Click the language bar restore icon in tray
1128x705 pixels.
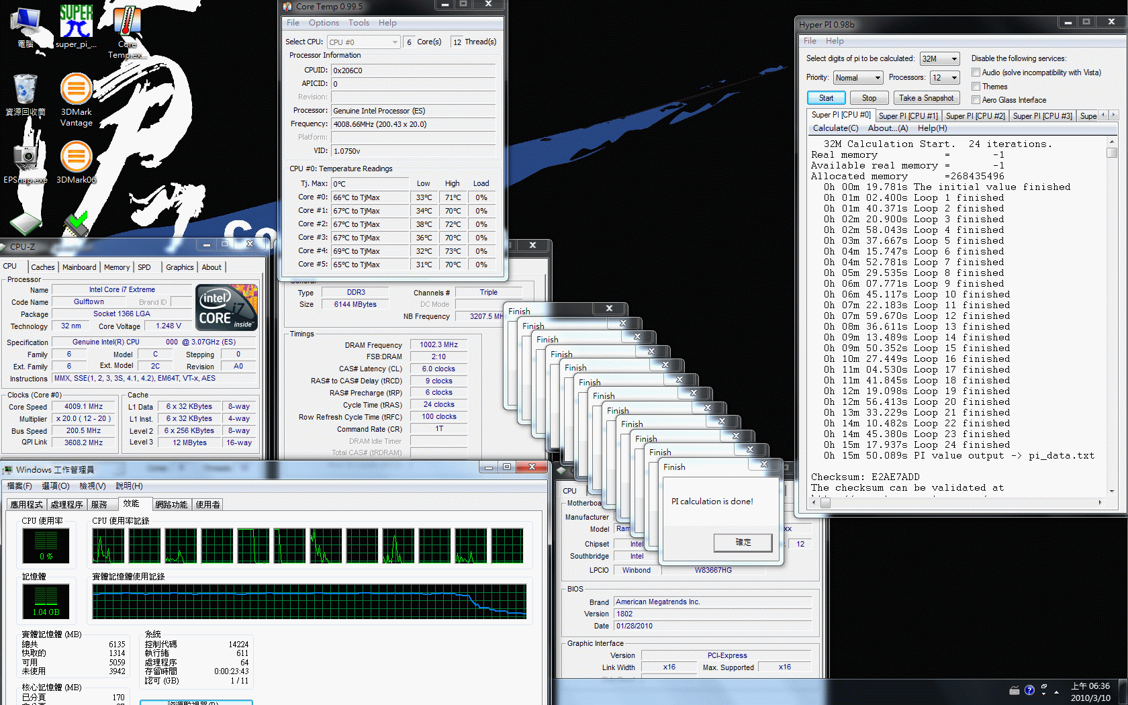click(x=1044, y=686)
